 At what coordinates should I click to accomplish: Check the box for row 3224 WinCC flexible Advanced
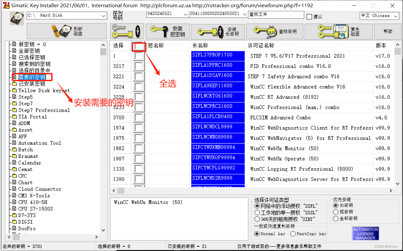[x=139, y=87]
